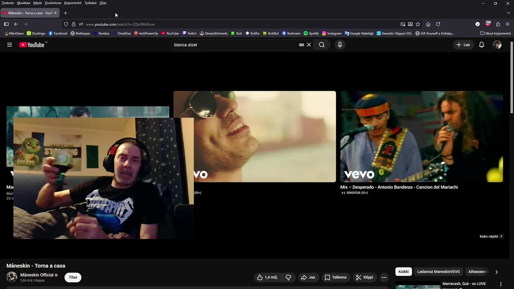
Task: Open the Kick bookmark
Action: (236, 33)
